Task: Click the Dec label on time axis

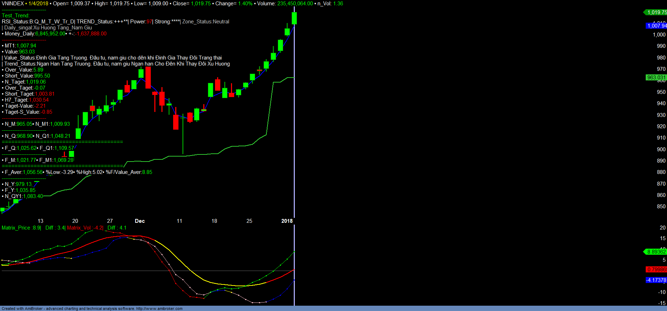Action: point(140,221)
